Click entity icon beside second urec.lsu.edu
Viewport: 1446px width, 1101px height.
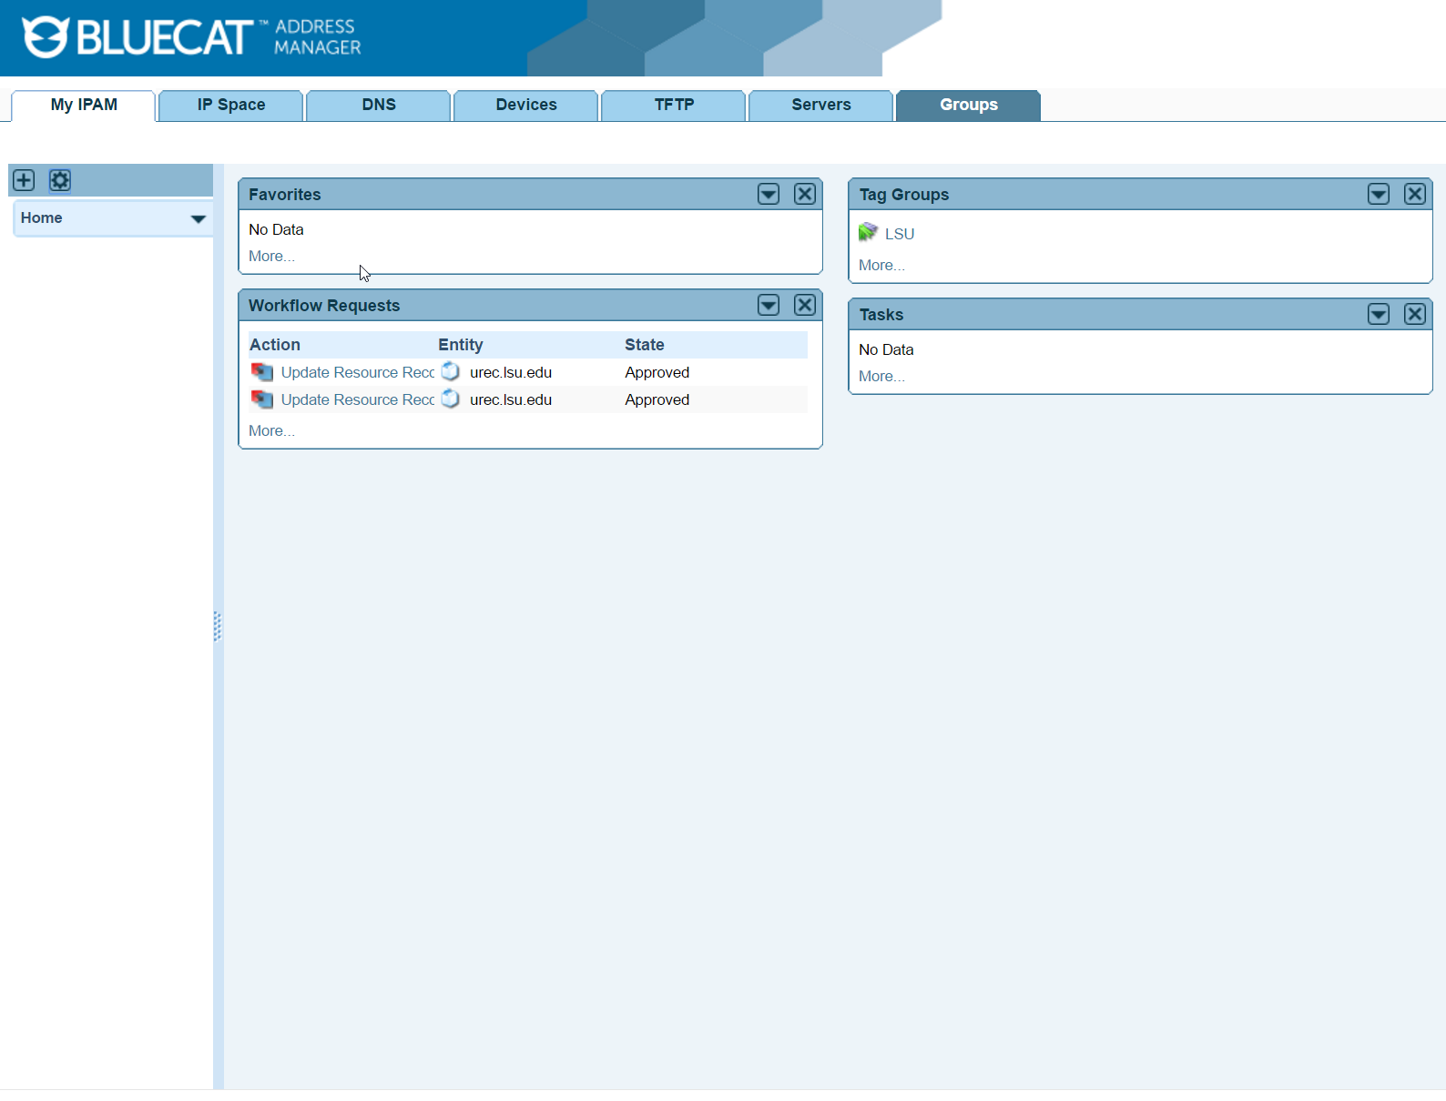[451, 399]
